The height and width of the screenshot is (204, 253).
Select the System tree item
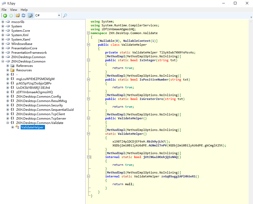click(x=17, y=26)
